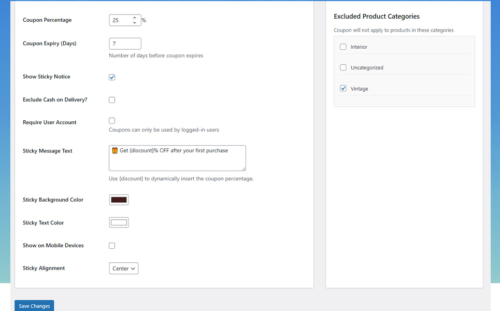Click the textarea resize handle corner
The image size is (500, 311).
(x=244, y=168)
